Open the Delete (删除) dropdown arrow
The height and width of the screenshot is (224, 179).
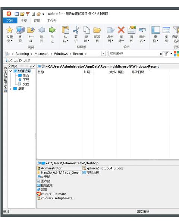coord(123,41)
